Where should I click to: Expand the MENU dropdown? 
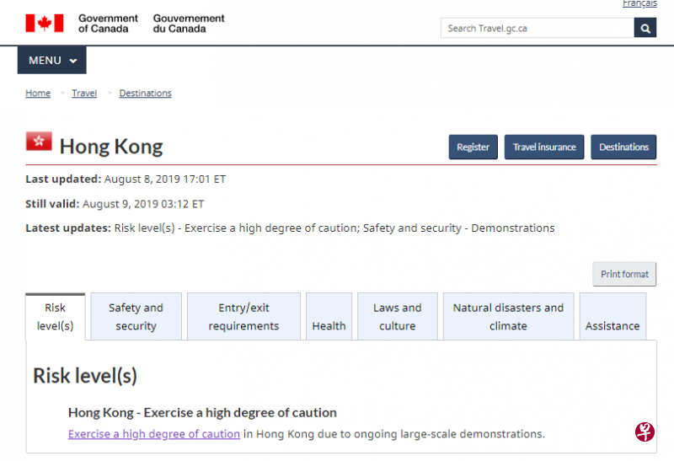click(x=52, y=60)
